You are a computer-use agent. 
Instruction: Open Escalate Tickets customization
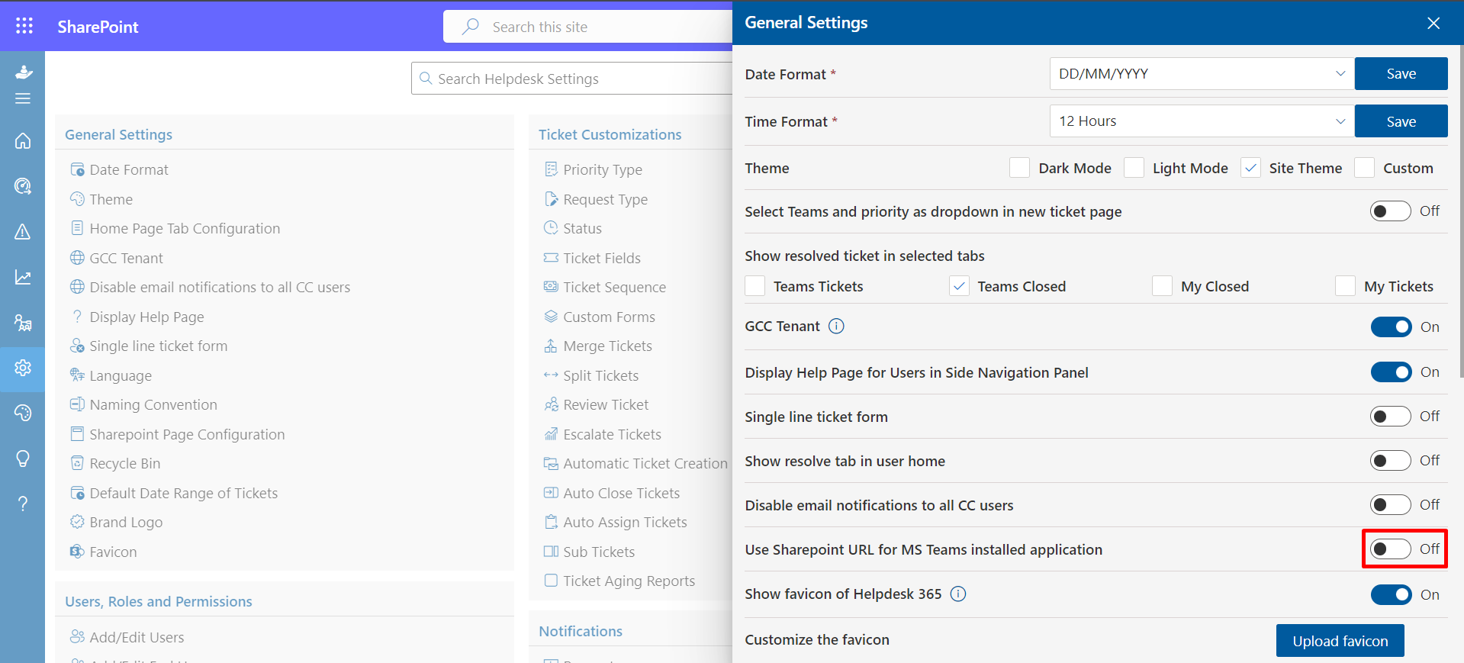pyautogui.click(x=603, y=434)
